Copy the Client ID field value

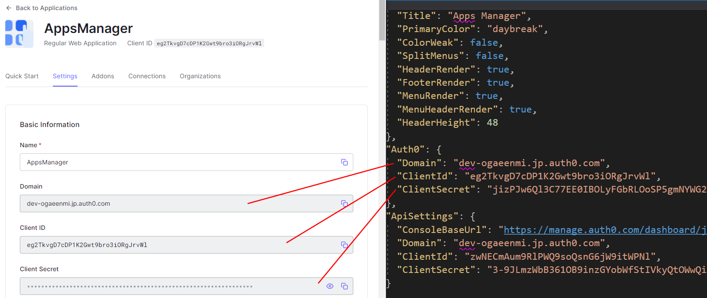pos(344,245)
